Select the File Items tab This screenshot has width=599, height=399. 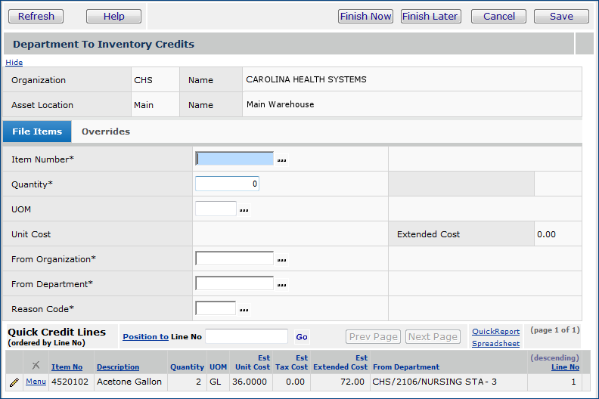click(x=37, y=131)
